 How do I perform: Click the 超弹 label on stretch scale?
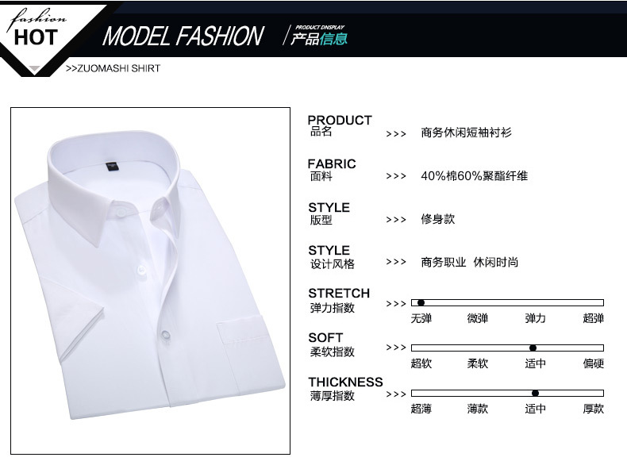tap(593, 318)
